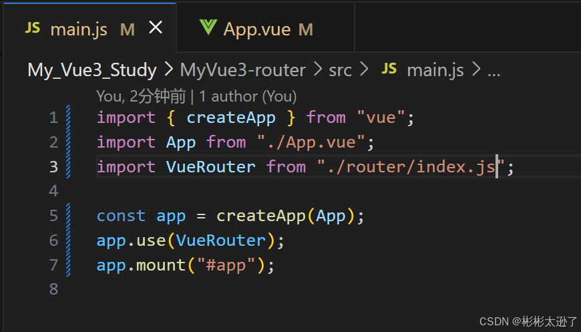Select My_Vue3_Study breadcrumb folder
The height and width of the screenshot is (332, 581).
[x=92, y=70]
